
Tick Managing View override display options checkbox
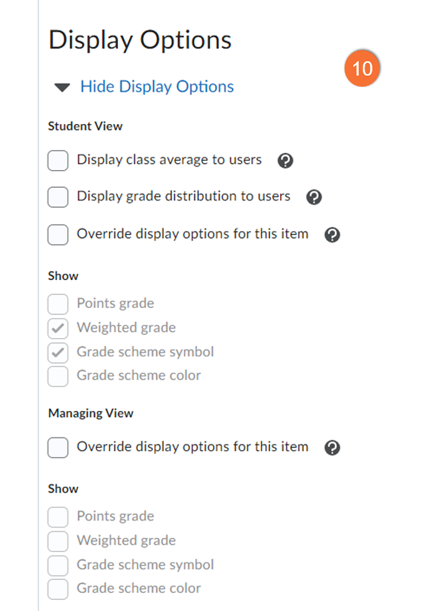point(58,447)
